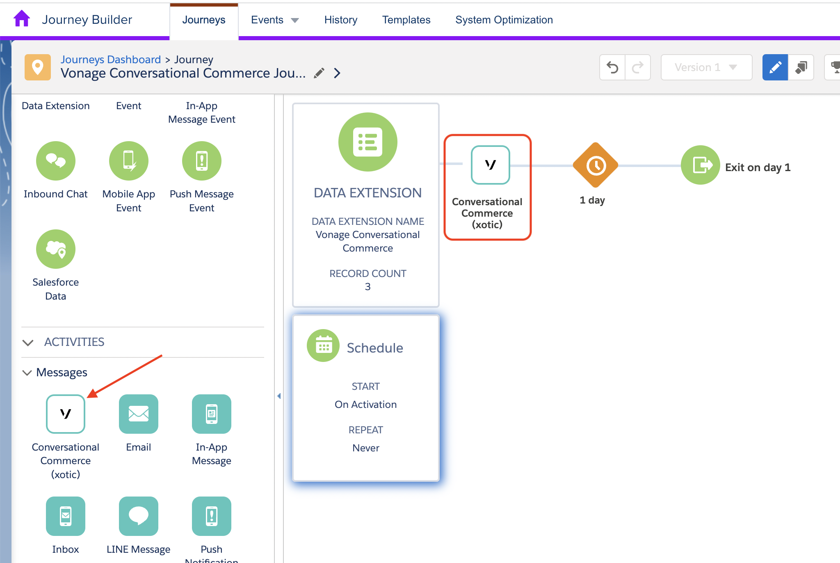Select the Push Message Event icon

tap(201, 161)
